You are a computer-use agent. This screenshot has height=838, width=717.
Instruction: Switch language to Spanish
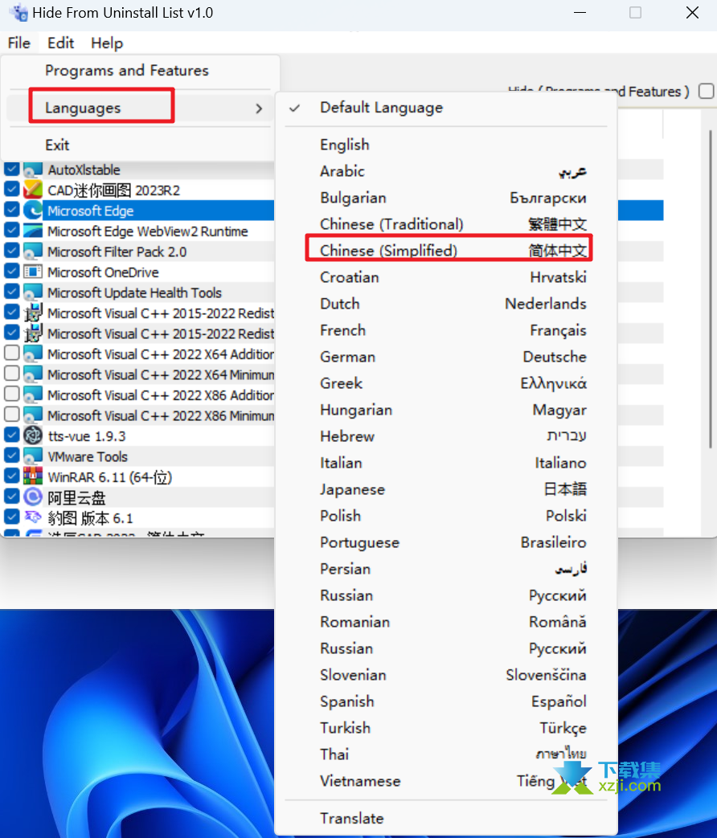pos(446,701)
